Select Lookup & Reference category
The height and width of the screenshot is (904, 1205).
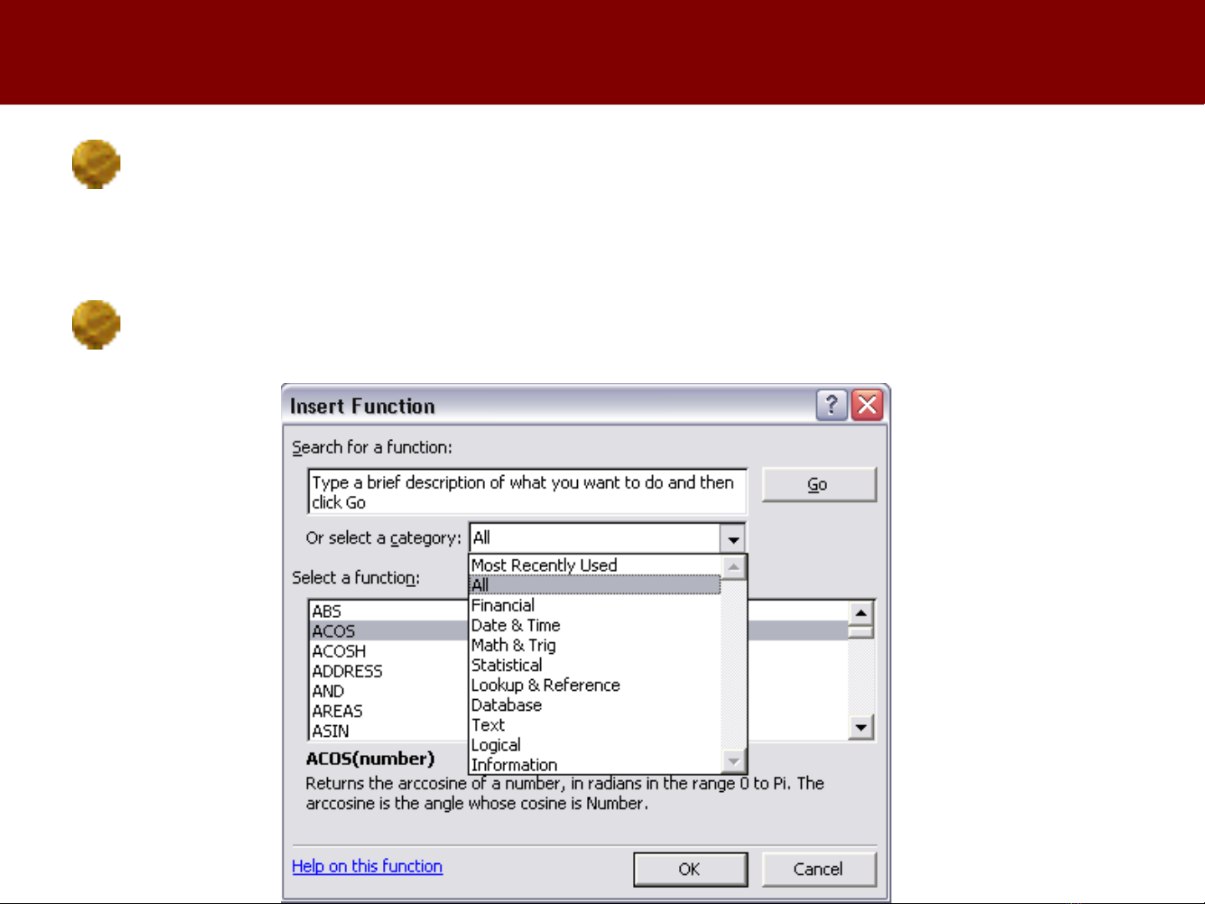coord(546,686)
